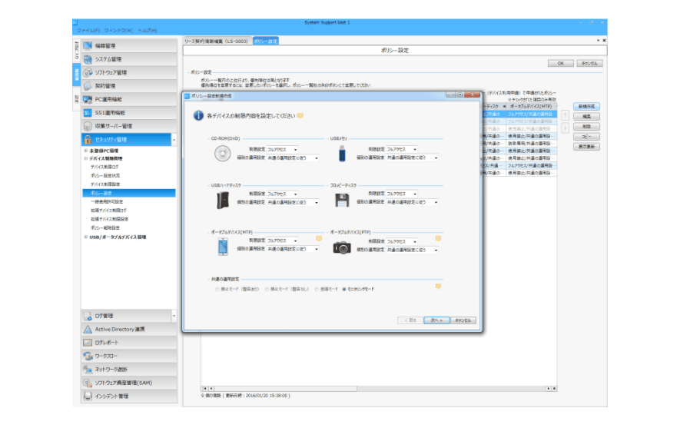Click the help balloon in 共通の運用設定 section
Viewport: 680px width, 428px height.
pyautogui.click(x=438, y=286)
